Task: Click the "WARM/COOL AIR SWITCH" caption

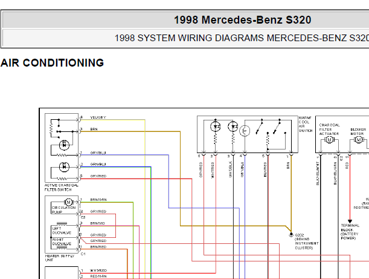Action: [x=306, y=124]
